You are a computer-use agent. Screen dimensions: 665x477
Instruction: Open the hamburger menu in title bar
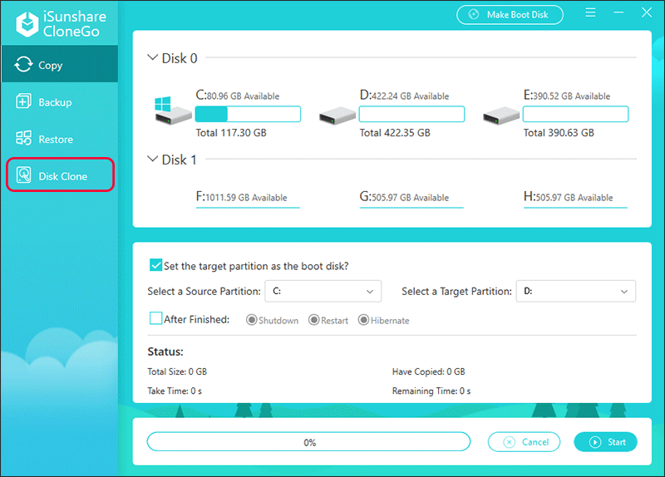click(x=590, y=14)
